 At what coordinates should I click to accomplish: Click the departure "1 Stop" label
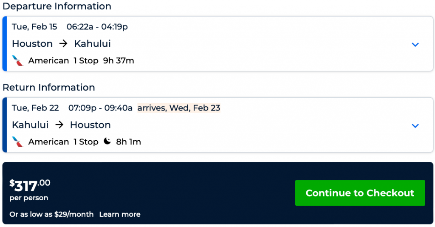[x=86, y=61]
